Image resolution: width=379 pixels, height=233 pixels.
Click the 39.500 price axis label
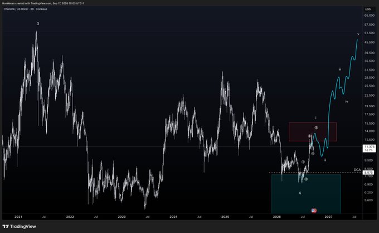pos(370,53)
